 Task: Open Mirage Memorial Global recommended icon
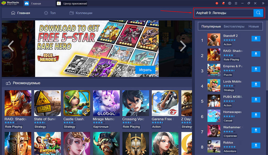tap(106, 103)
